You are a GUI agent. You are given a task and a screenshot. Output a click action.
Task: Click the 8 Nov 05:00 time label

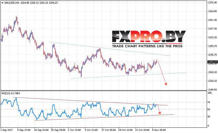coord(159,130)
